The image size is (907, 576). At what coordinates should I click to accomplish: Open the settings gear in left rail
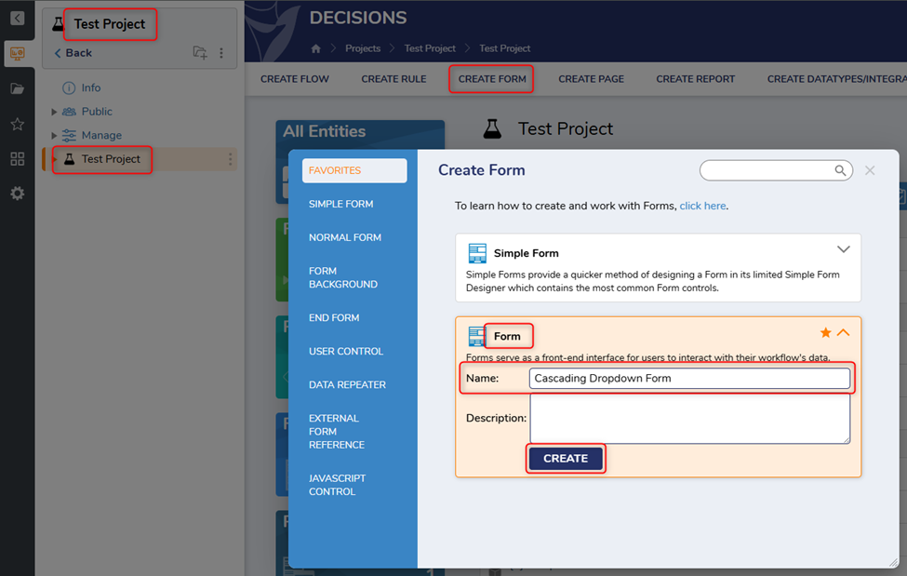(x=17, y=194)
